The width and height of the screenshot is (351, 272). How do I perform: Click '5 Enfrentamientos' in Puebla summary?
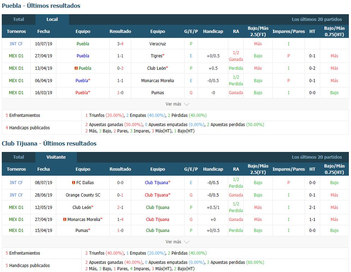23,115
